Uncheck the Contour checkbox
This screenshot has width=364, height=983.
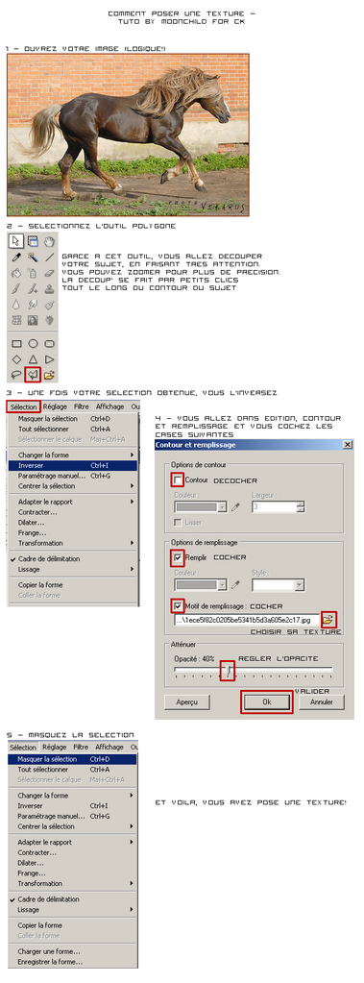click(x=178, y=479)
